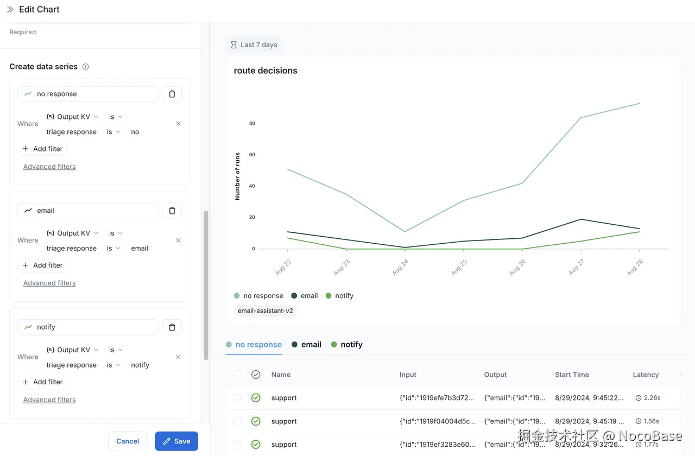The width and height of the screenshot is (695, 456).
Task: Remove the 'no response' filter with X
Action: point(178,124)
